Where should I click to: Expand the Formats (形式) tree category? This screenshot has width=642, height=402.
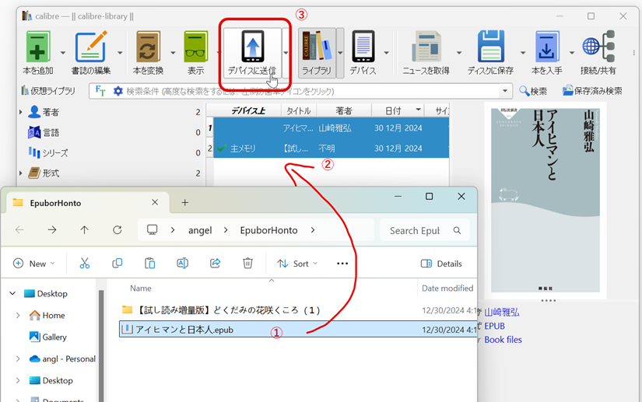(20, 173)
